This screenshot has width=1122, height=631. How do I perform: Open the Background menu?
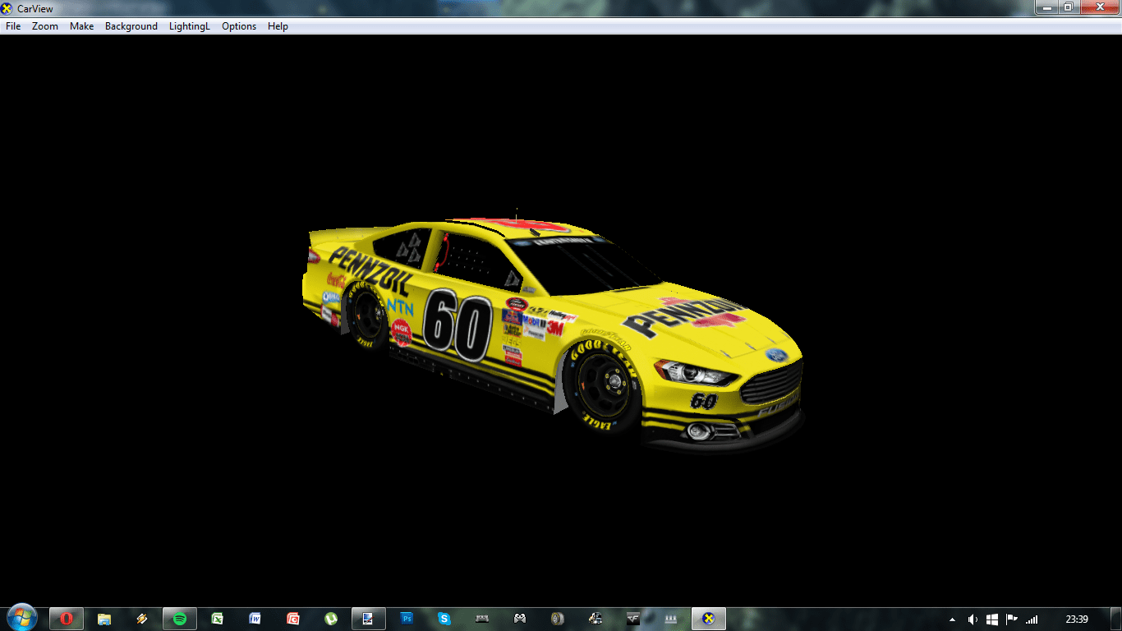coord(131,26)
